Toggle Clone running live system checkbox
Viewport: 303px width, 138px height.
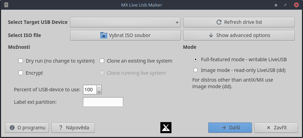point(102,73)
